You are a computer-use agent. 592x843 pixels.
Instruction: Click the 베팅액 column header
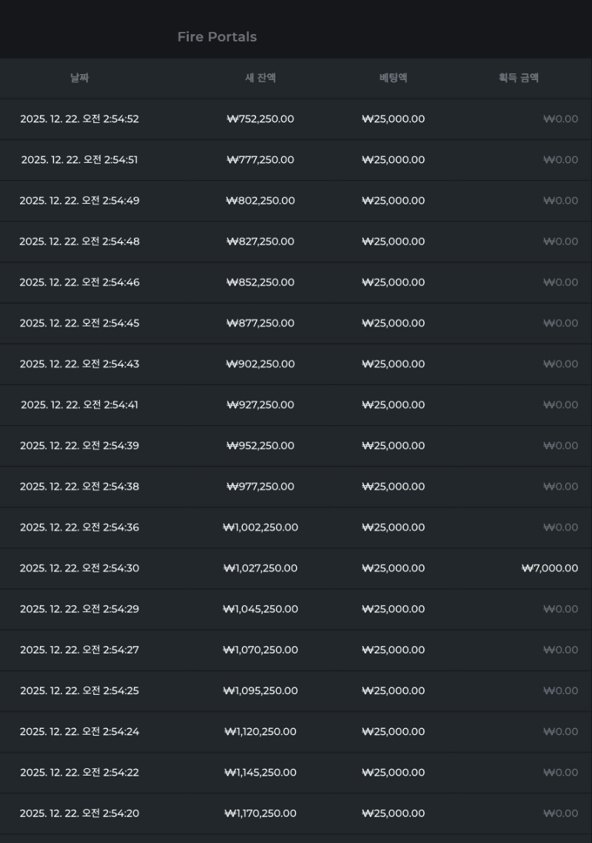[x=393, y=78]
